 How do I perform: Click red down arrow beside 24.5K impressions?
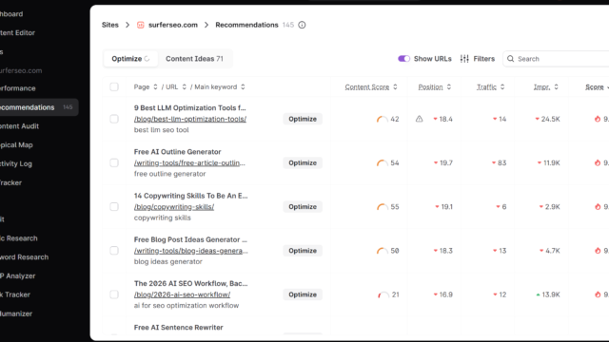tap(537, 119)
